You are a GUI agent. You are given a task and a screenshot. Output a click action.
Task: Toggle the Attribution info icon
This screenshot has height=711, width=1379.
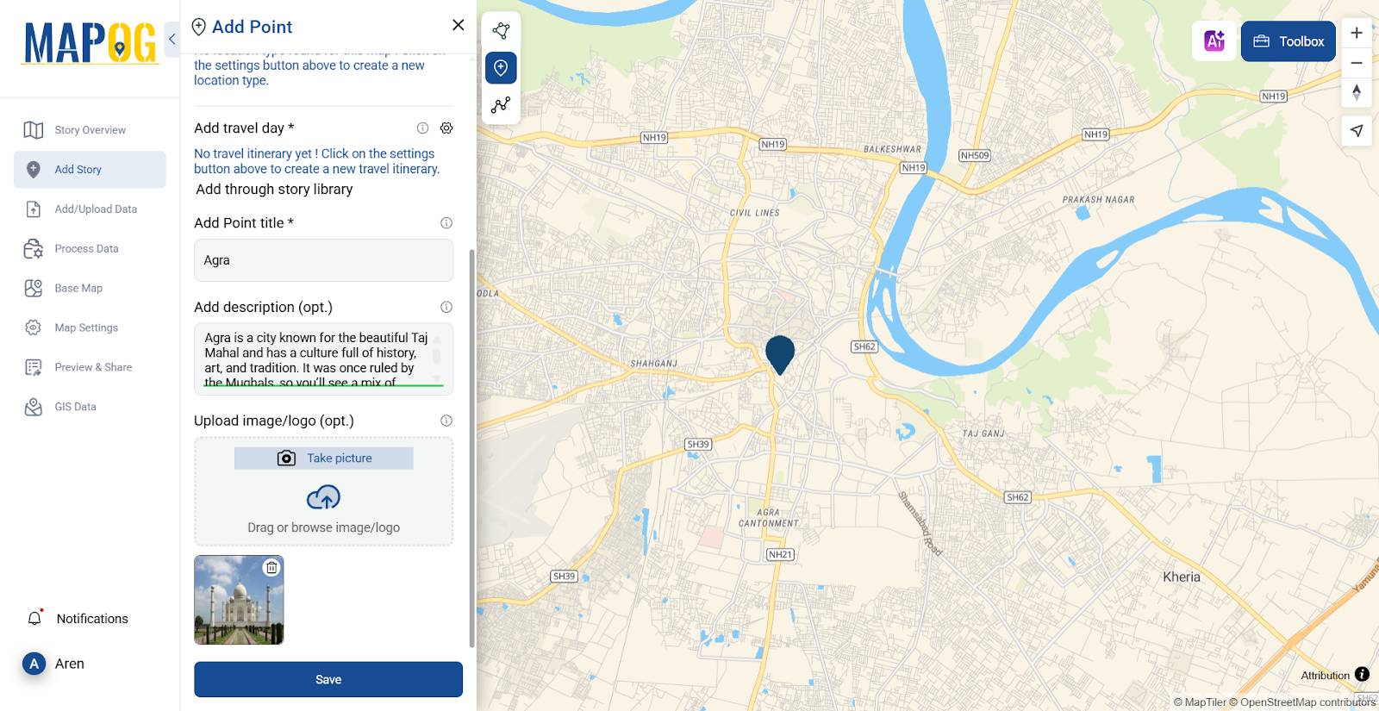point(1362,675)
